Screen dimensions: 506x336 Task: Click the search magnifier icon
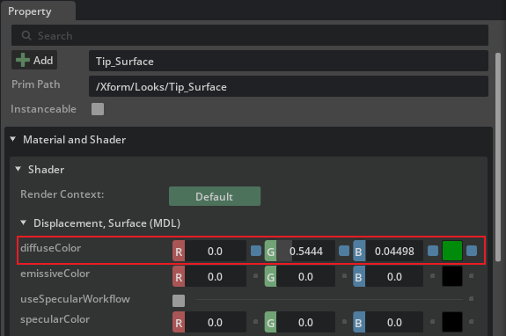point(26,35)
